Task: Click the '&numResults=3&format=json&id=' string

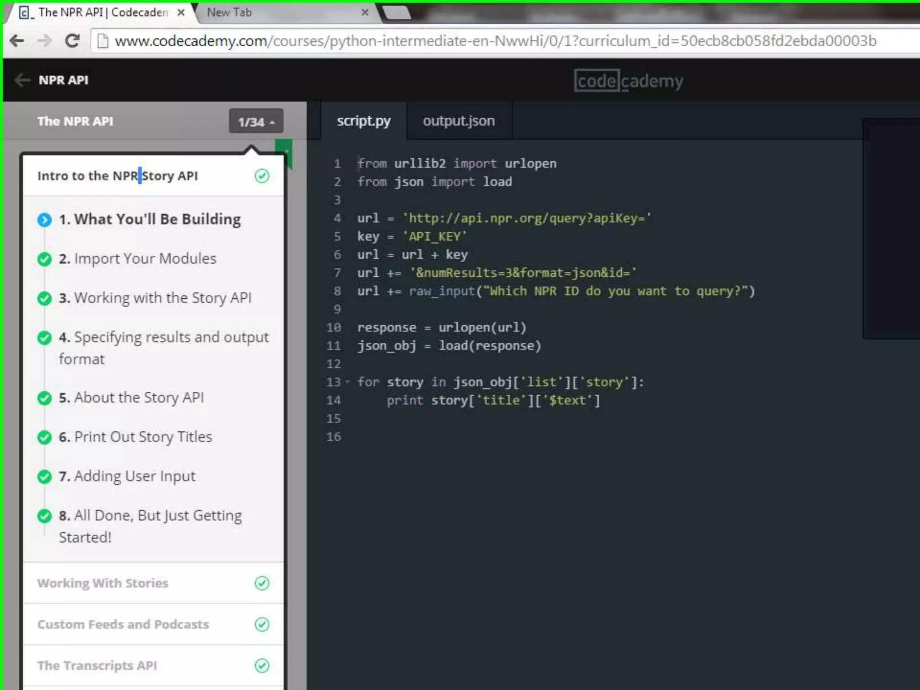Action: click(523, 273)
